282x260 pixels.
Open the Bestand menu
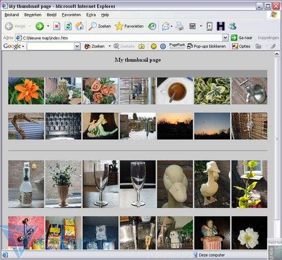(x=12, y=15)
